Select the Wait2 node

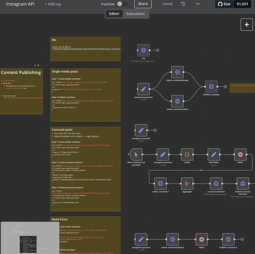click(x=202, y=239)
